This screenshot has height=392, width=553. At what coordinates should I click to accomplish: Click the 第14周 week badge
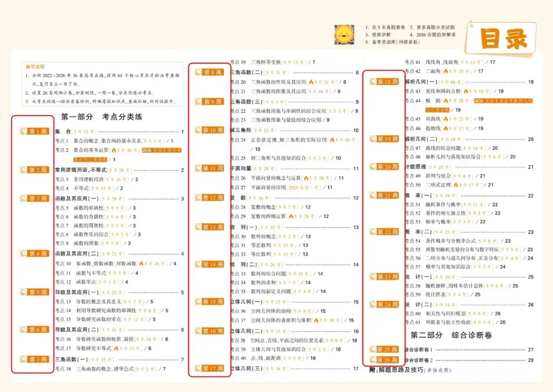click(x=209, y=264)
